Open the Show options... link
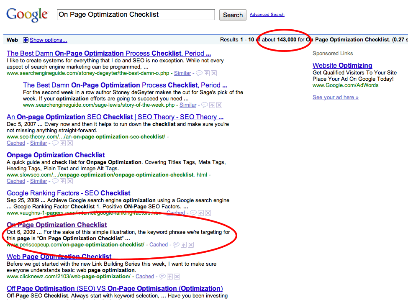Screen dimensions: 408x300 click(x=49, y=40)
